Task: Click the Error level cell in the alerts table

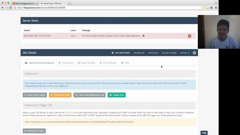Action: (73, 36)
